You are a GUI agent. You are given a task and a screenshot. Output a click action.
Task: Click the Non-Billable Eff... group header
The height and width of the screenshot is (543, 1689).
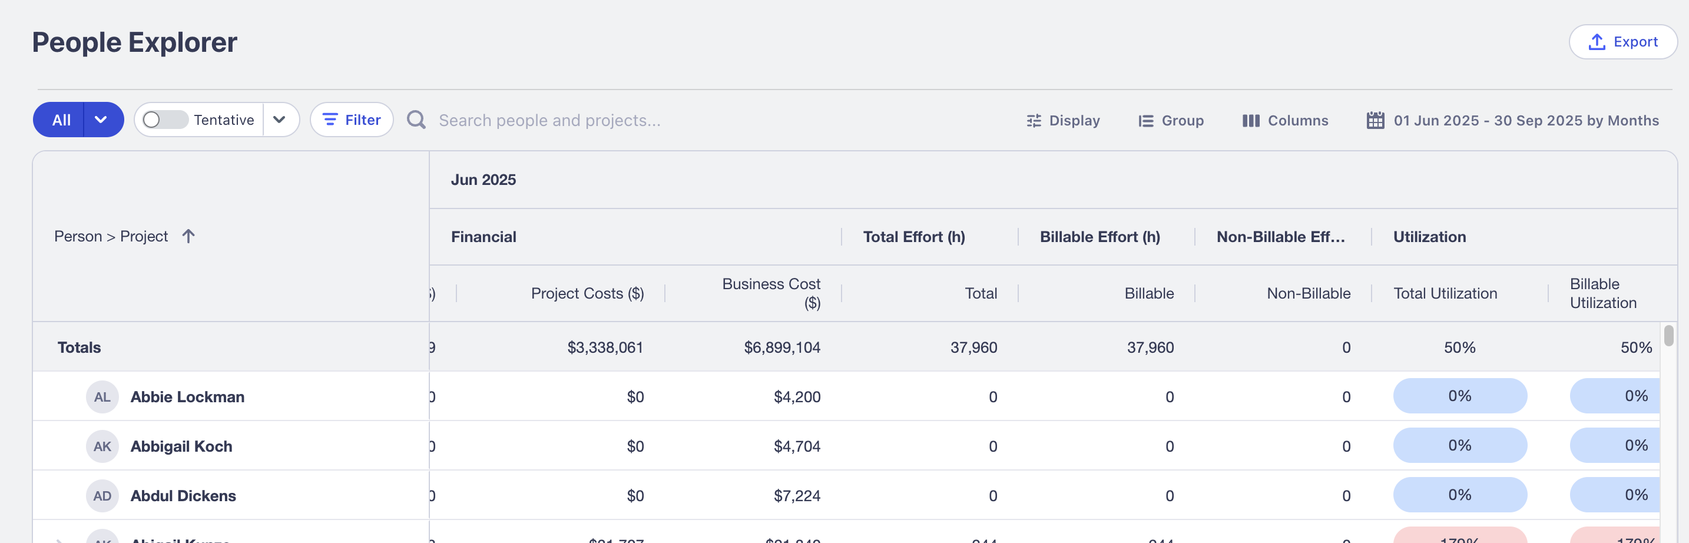[x=1280, y=237]
